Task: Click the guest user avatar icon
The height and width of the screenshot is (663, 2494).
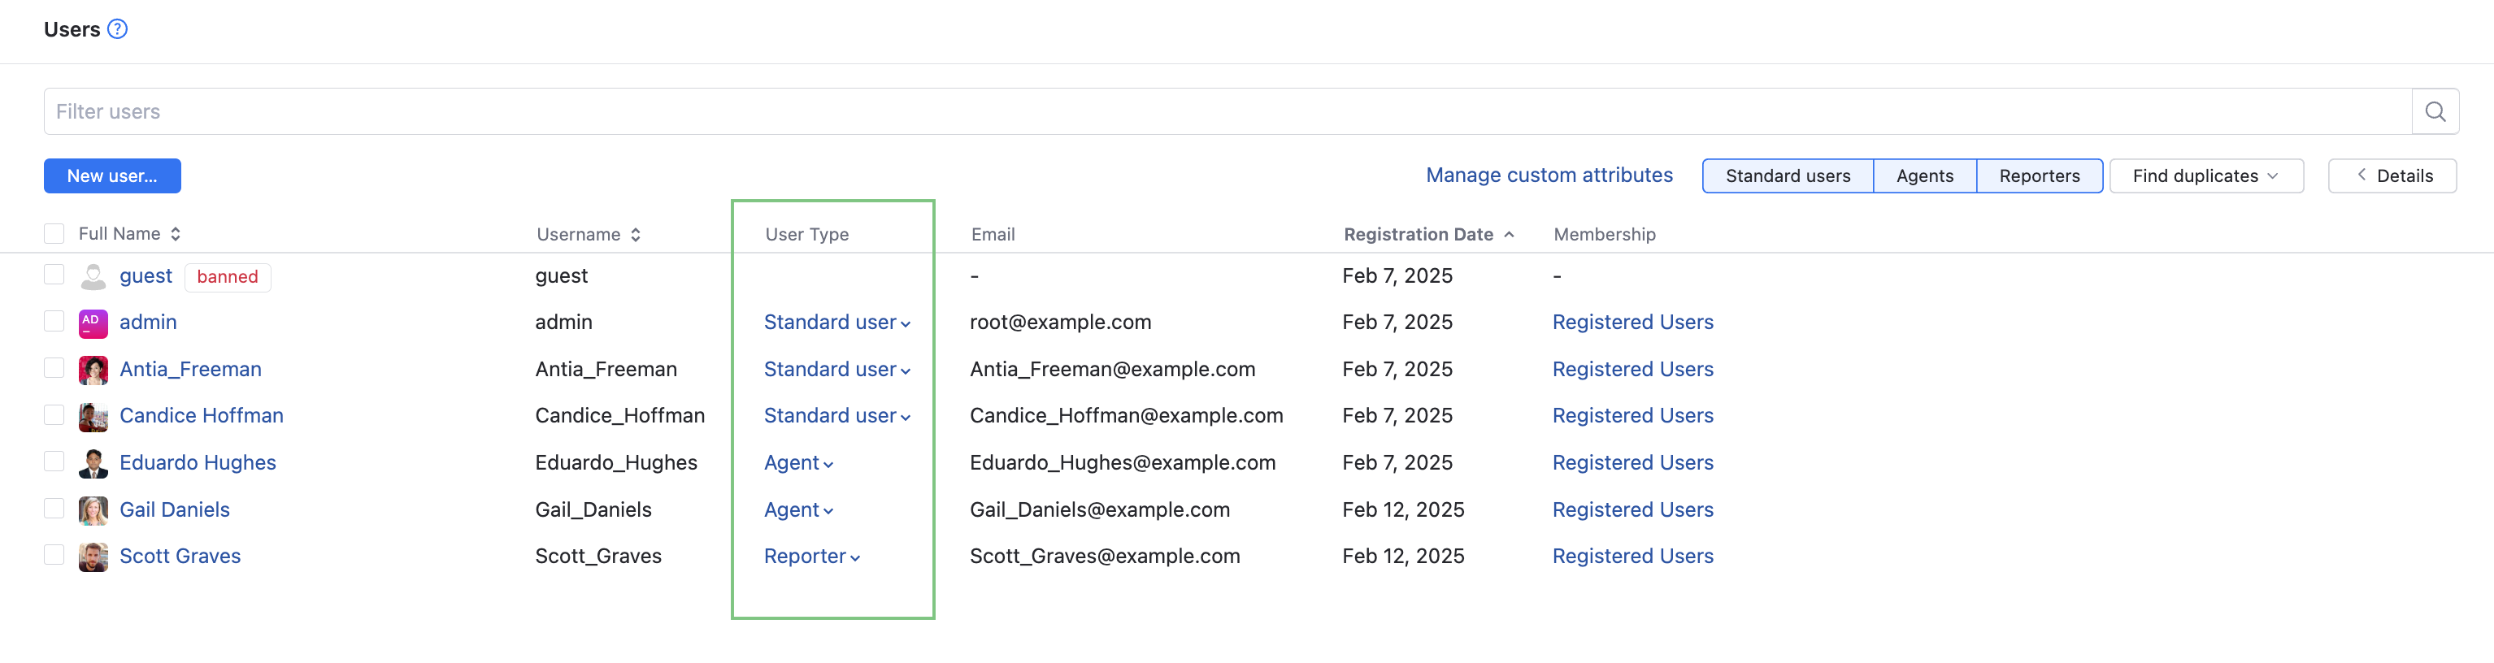Action: tap(93, 277)
